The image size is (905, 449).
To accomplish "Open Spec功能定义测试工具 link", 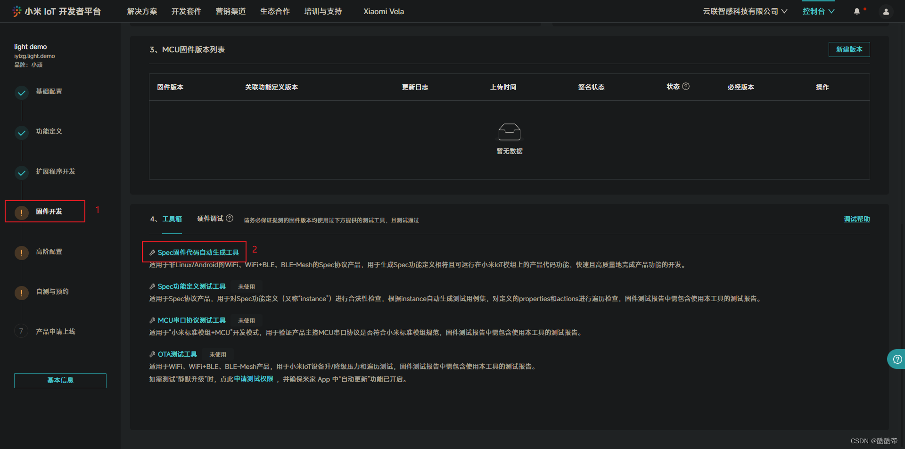I will pyautogui.click(x=192, y=286).
